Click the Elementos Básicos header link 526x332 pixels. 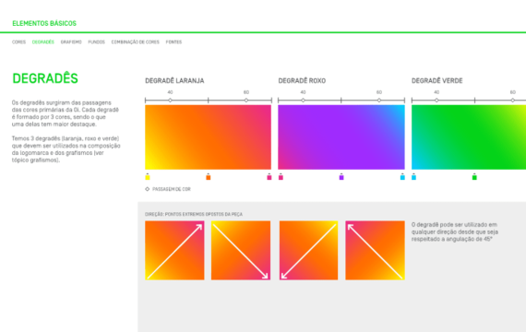44,23
